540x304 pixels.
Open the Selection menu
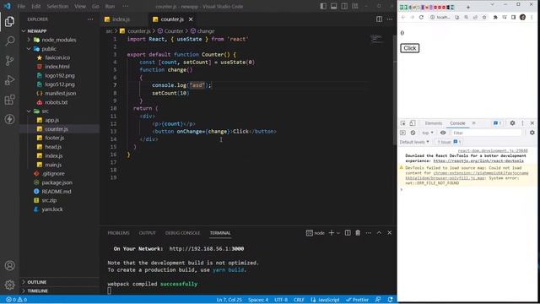click(x=57, y=6)
